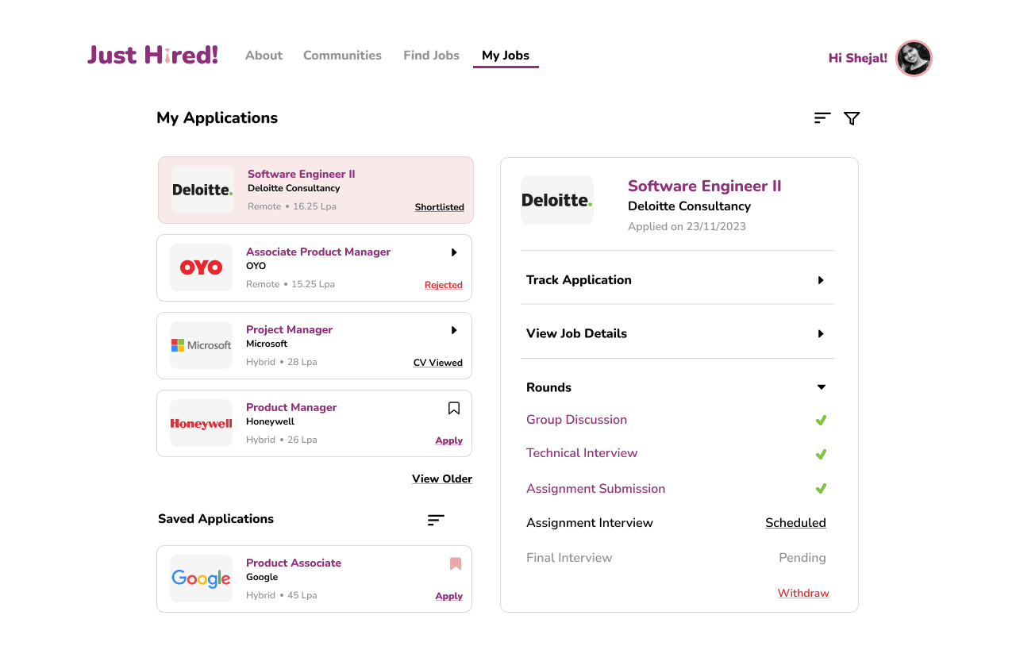Screen dimensions: 1016x669
Task: Open the Assignment Submission round
Action: (595, 489)
